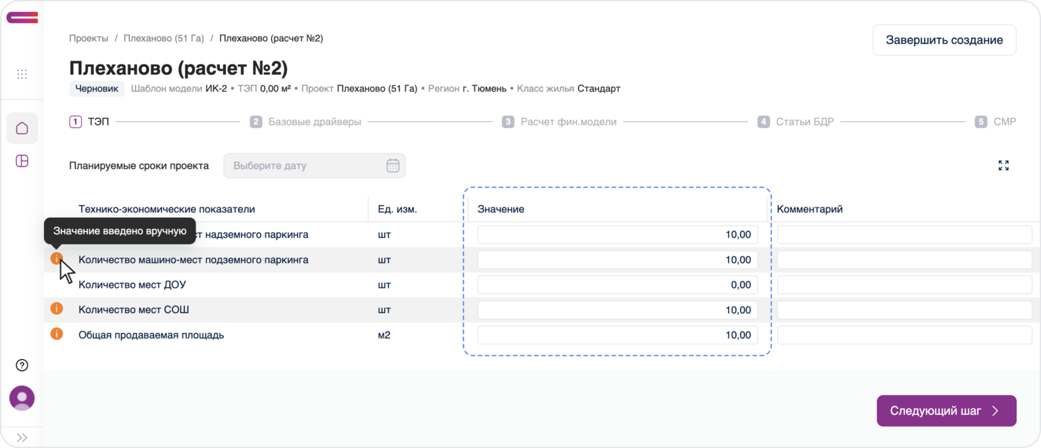Image resolution: width=1041 pixels, height=448 pixels.
Task: Go to the home sidebar icon
Action: 22,128
